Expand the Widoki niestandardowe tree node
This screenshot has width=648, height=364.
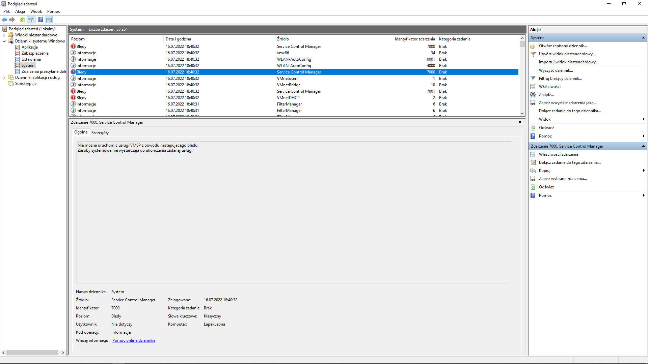click(4, 35)
